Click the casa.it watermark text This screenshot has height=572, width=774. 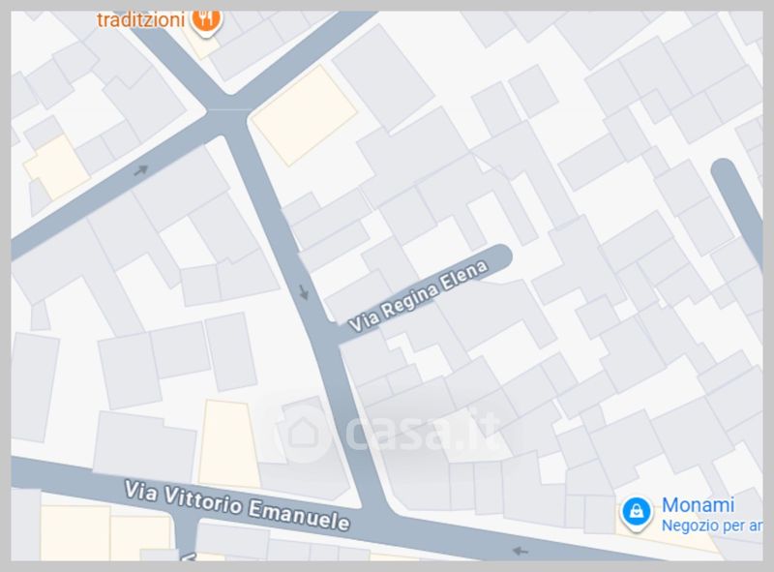click(422, 432)
